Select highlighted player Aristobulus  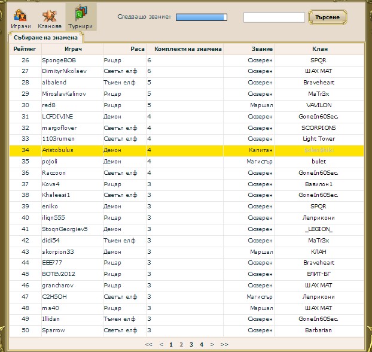(x=57, y=150)
